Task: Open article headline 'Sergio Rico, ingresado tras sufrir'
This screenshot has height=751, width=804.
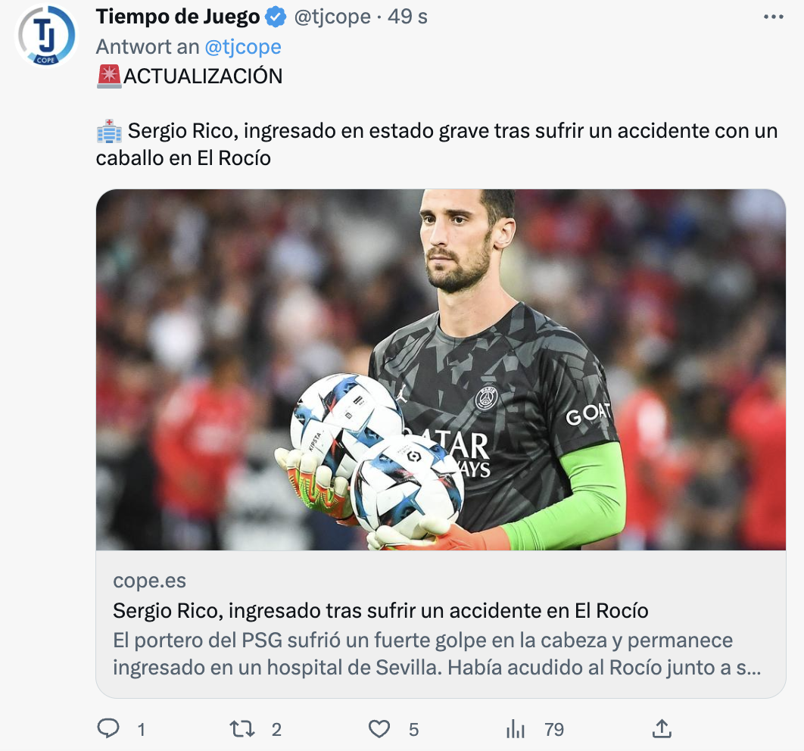Action: tap(381, 610)
